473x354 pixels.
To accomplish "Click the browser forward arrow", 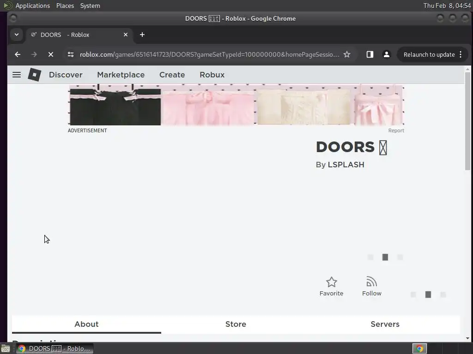I will pyautogui.click(x=34, y=54).
